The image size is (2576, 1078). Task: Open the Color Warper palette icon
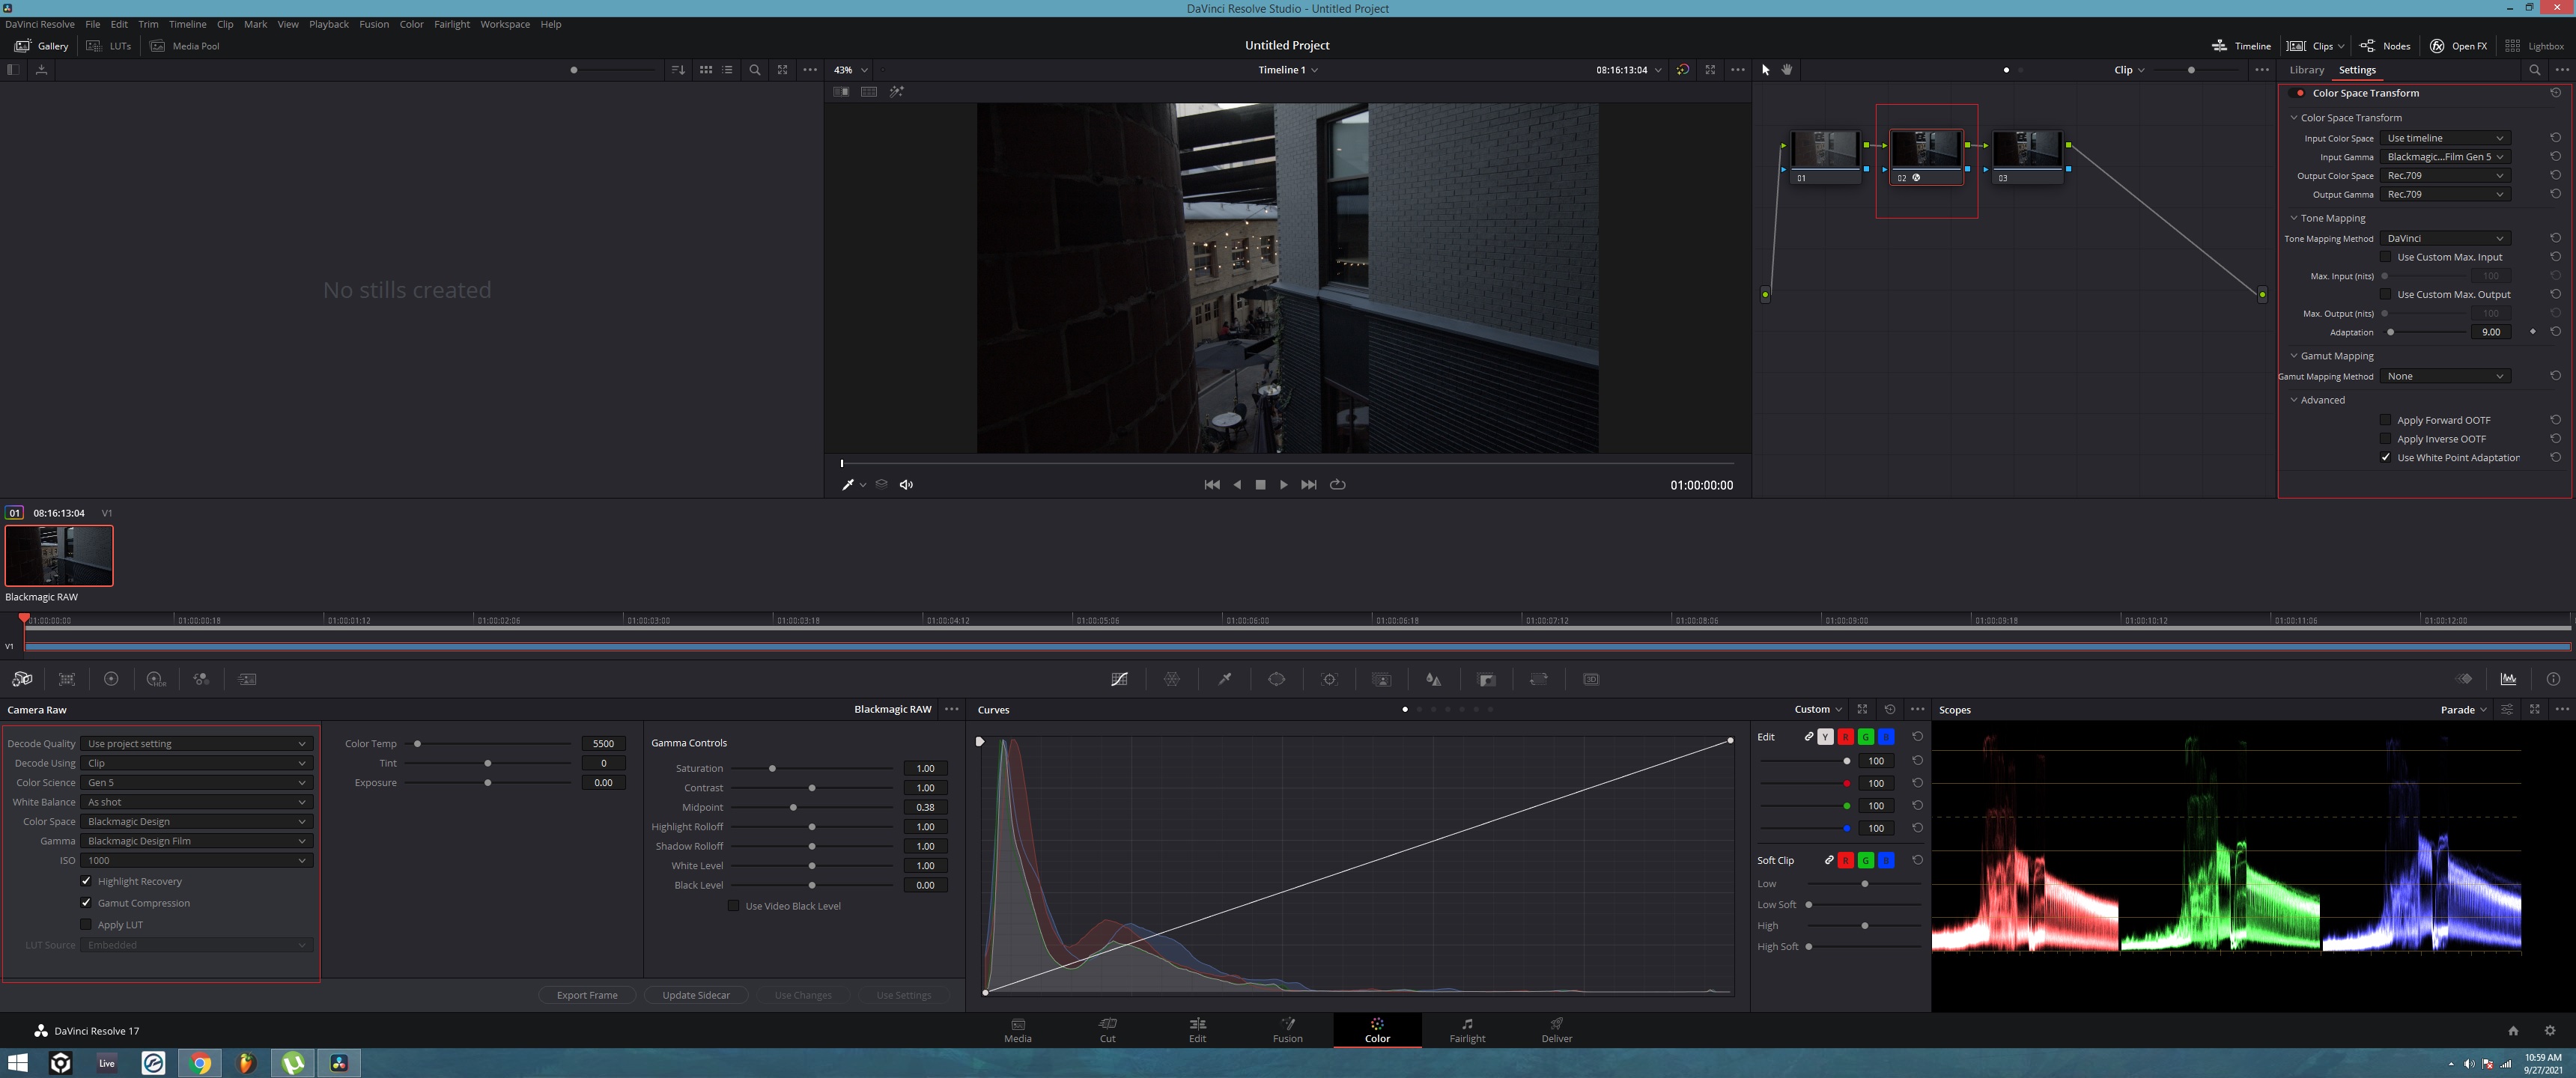click(1172, 679)
